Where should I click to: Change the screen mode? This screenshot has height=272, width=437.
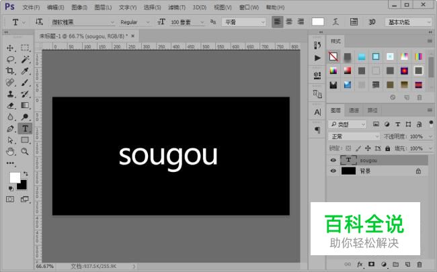(25, 199)
